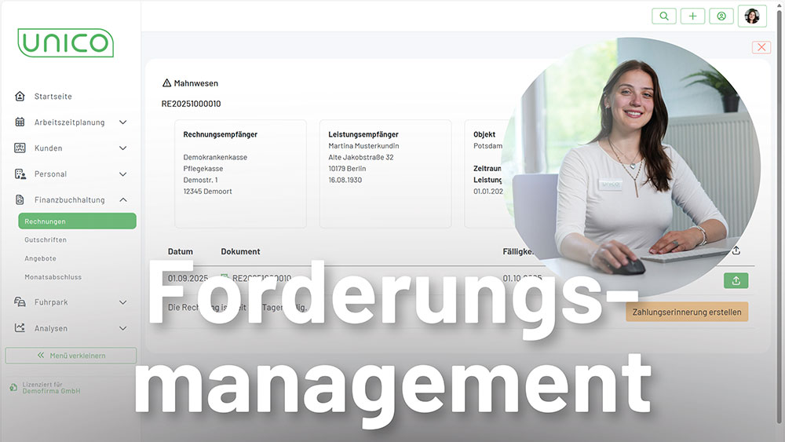Click the Objekt card heading

(x=484, y=134)
